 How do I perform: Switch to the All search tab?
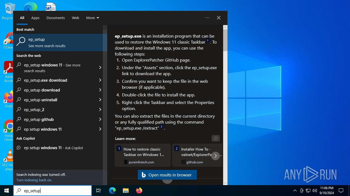22,18
